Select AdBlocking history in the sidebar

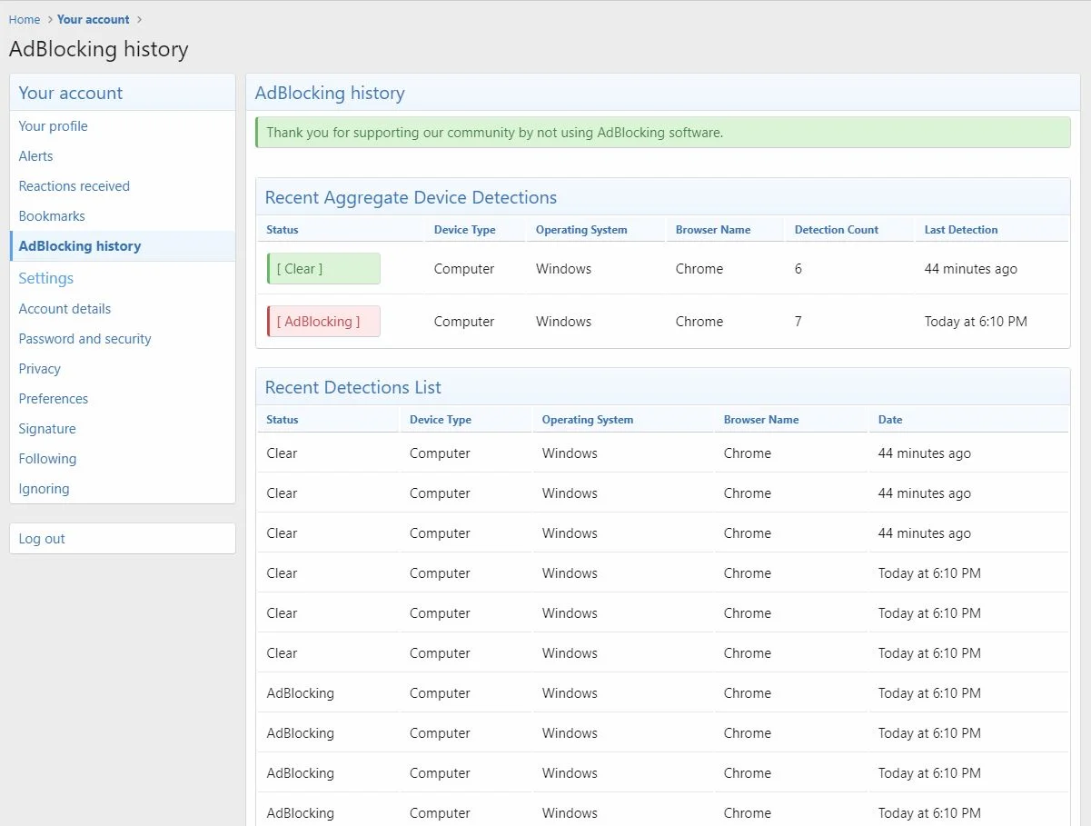[x=80, y=246]
